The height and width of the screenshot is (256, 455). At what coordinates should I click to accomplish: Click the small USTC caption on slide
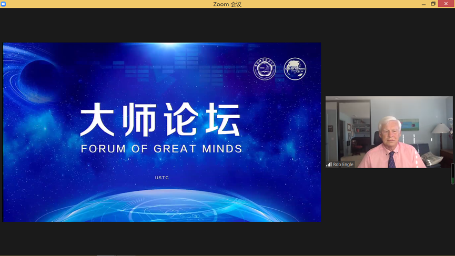(x=162, y=178)
